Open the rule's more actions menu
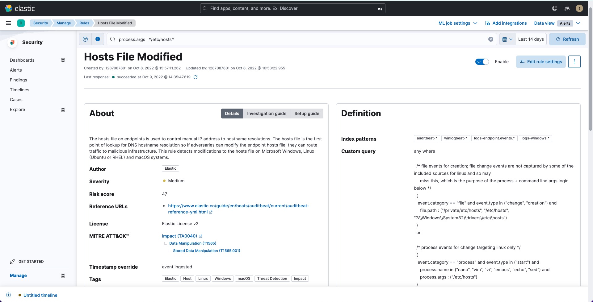Screen dimensions: 593x302 pos(574,62)
